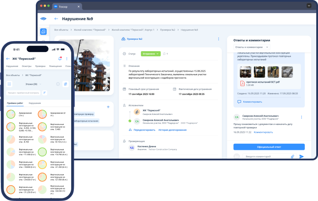
Task: Click the speech bubble icon beside Комментировать
Action: pos(239,102)
